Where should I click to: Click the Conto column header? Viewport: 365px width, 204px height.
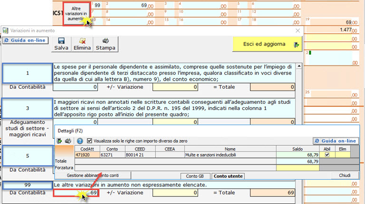pos(113,149)
